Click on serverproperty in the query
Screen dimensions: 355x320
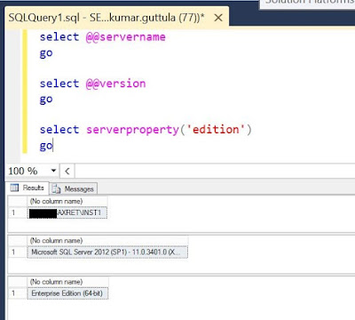(x=132, y=130)
